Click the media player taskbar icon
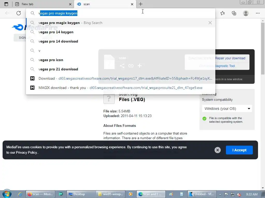This screenshot has width=265, height=198. point(131,194)
